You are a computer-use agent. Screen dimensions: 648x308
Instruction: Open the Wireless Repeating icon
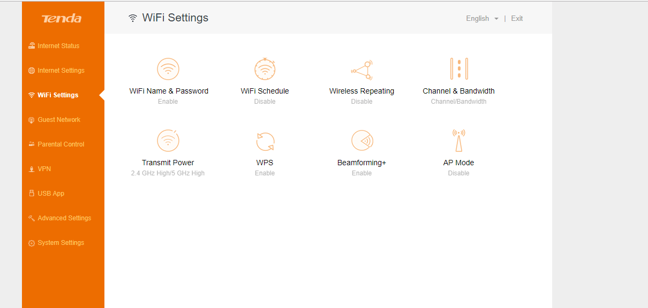pyautogui.click(x=361, y=69)
